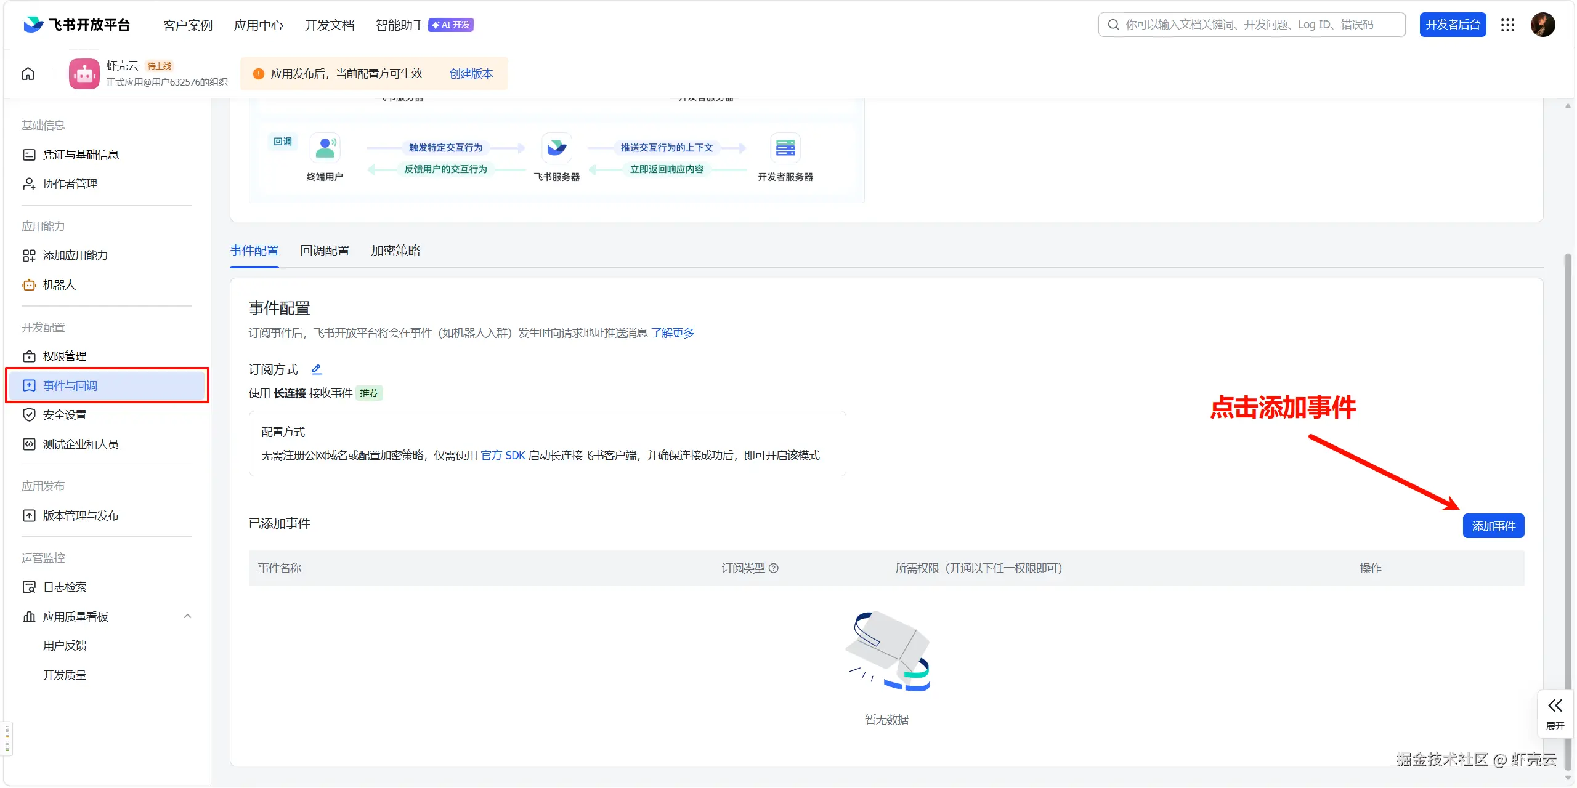Click the home icon in breadcrumb bar

(x=28, y=74)
